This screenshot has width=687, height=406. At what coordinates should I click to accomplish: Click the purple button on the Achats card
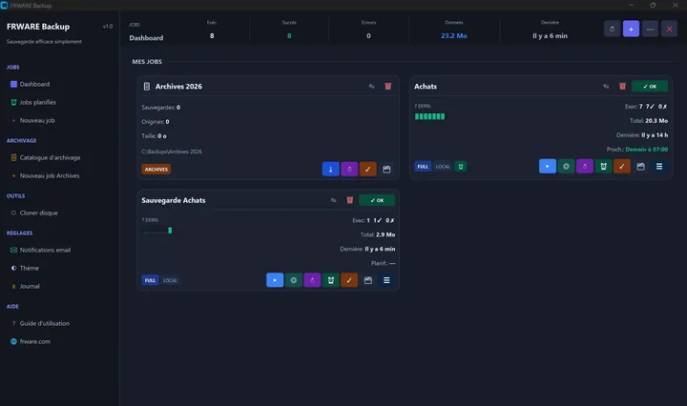(585, 166)
